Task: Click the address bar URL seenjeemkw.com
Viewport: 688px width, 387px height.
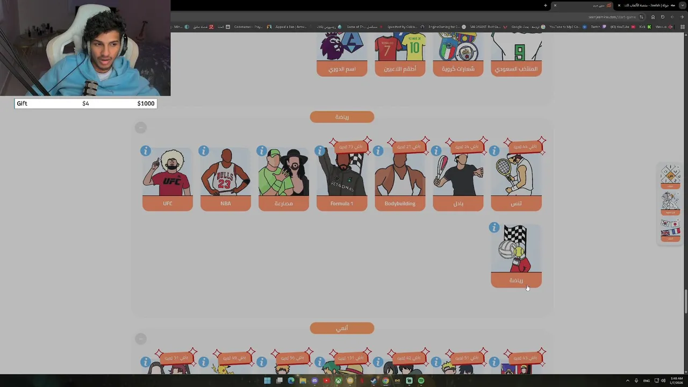Action: 613,17
